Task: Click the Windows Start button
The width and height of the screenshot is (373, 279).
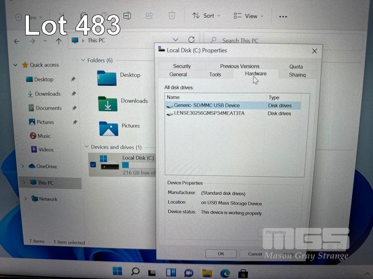Action: 117,272
